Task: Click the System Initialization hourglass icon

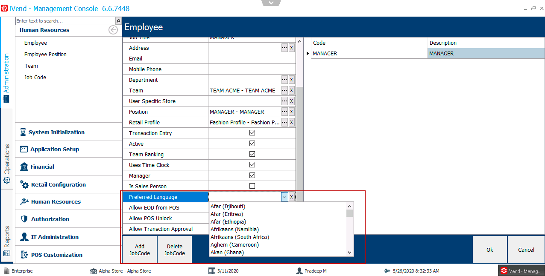Action: [x=23, y=132]
